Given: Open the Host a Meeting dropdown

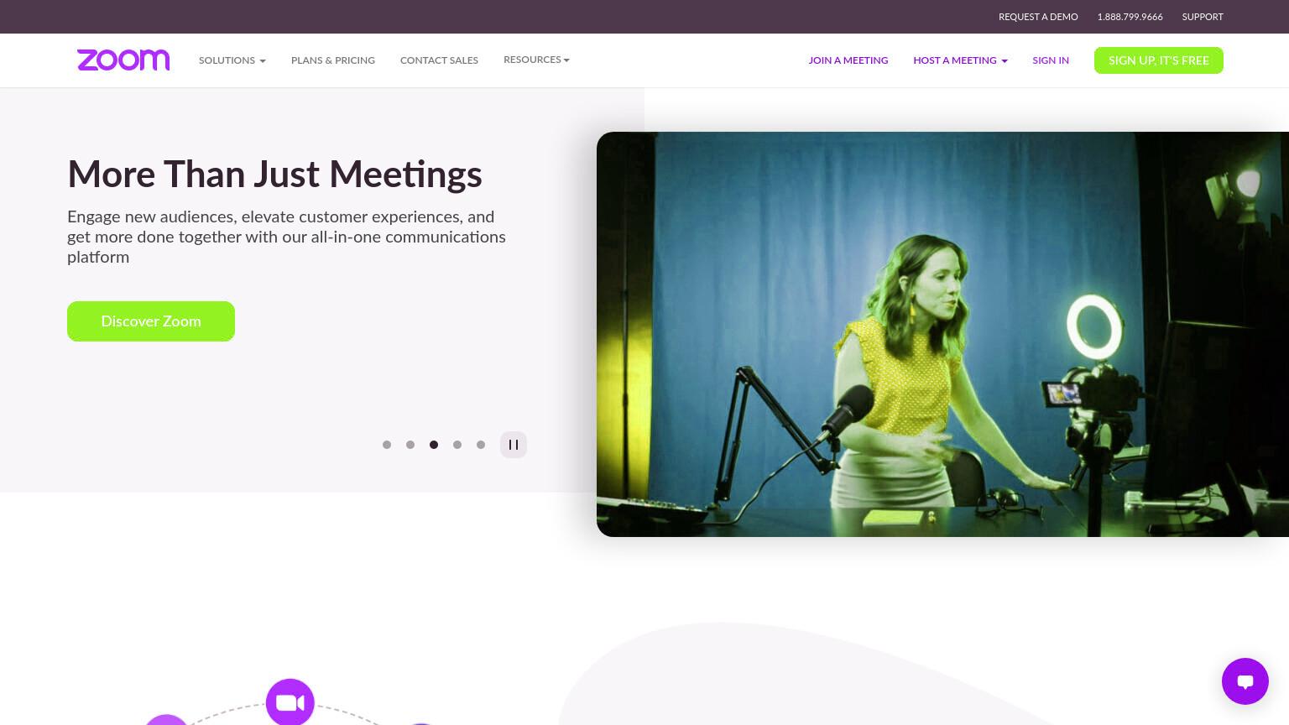Looking at the screenshot, I should [x=960, y=60].
